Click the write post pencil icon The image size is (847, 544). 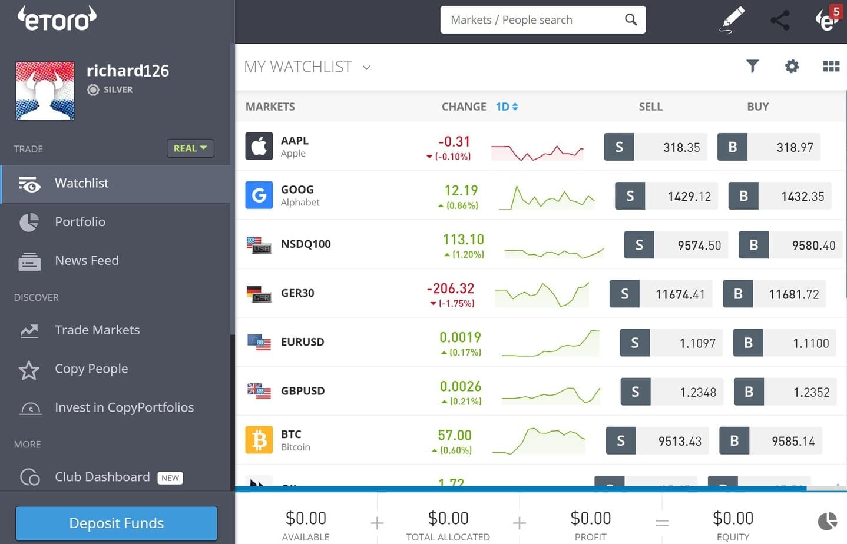pyautogui.click(x=732, y=19)
